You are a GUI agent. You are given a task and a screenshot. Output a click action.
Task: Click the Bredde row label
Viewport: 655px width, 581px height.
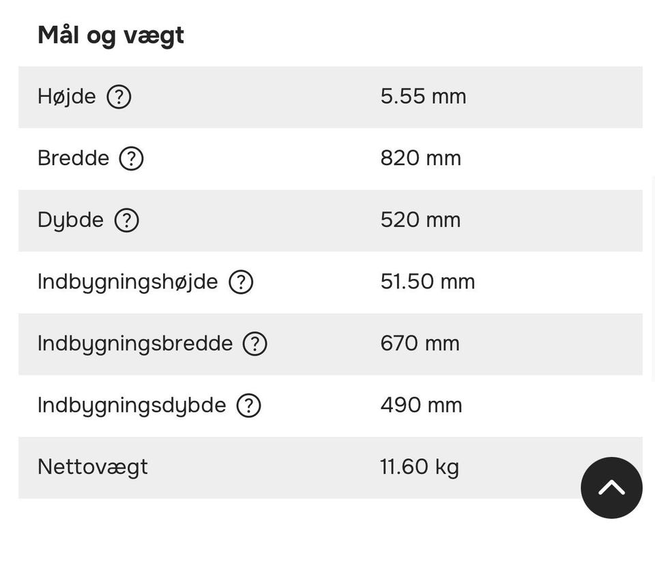click(73, 158)
